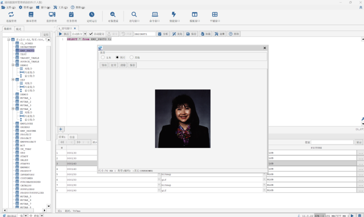
Task: Open LOB viewer via ellipsis on row 8
Action: click(360, 190)
